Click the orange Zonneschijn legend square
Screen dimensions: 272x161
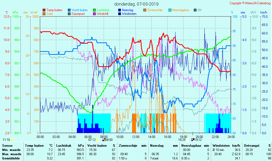[x=145, y=10]
